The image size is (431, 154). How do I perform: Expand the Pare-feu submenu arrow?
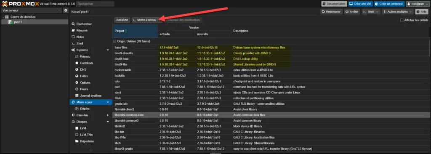pos(108,115)
